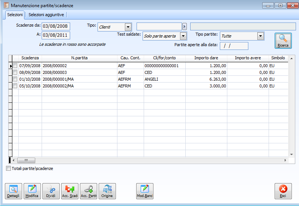Click the Importo avere column header
Viewport: 299px width, 206px height.
tap(248, 58)
